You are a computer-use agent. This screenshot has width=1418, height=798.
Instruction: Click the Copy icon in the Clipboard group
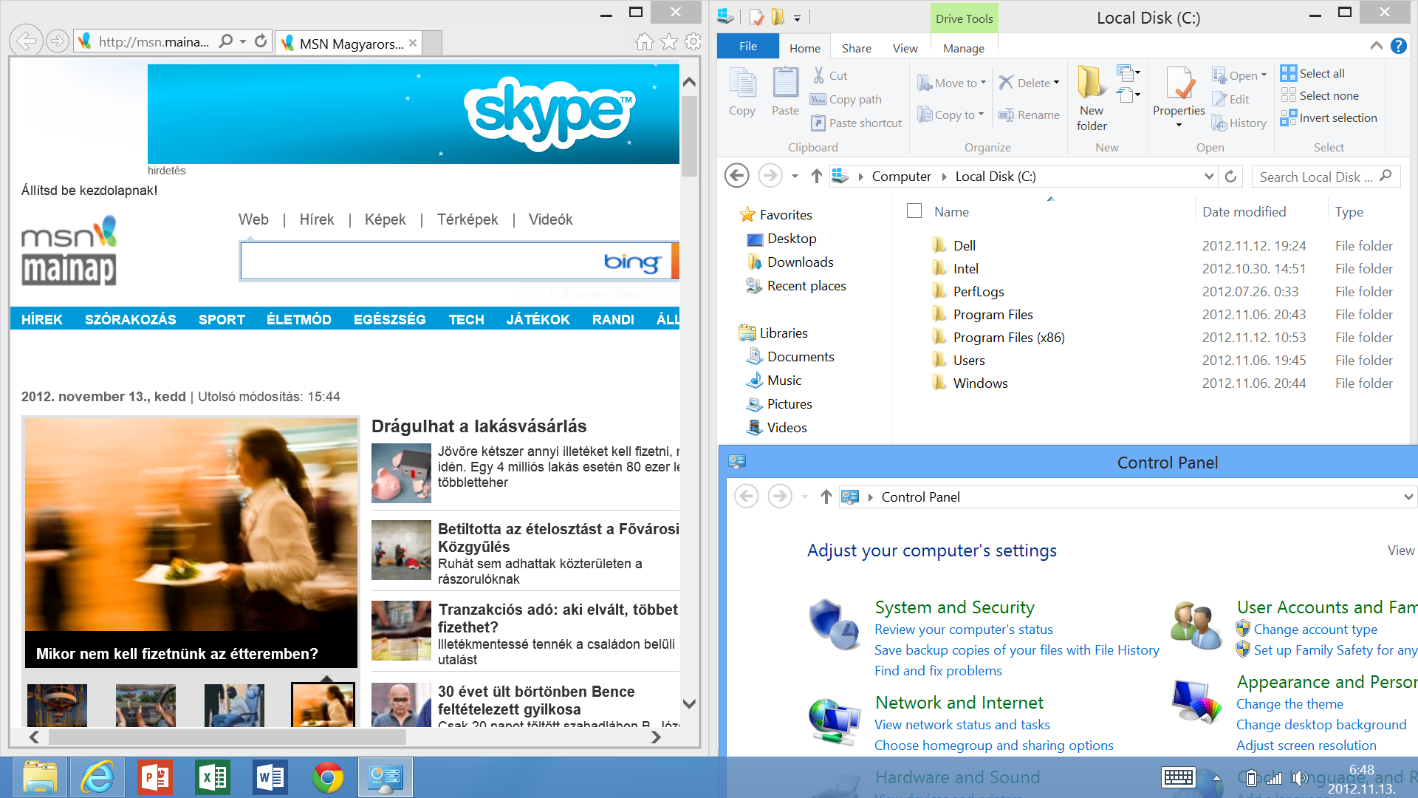coord(742,92)
